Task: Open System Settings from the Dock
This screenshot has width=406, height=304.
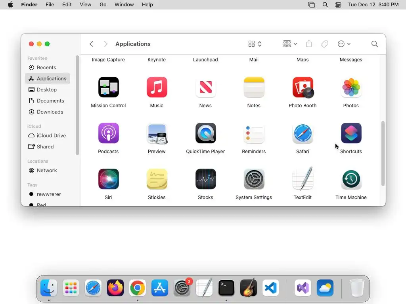Action: (182, 288)
